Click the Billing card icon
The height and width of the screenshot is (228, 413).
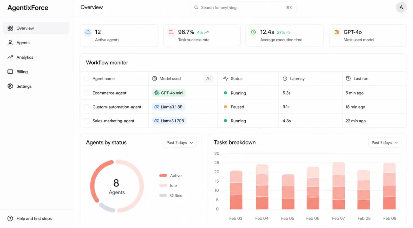pyautogui.click(x=10, y=72)
